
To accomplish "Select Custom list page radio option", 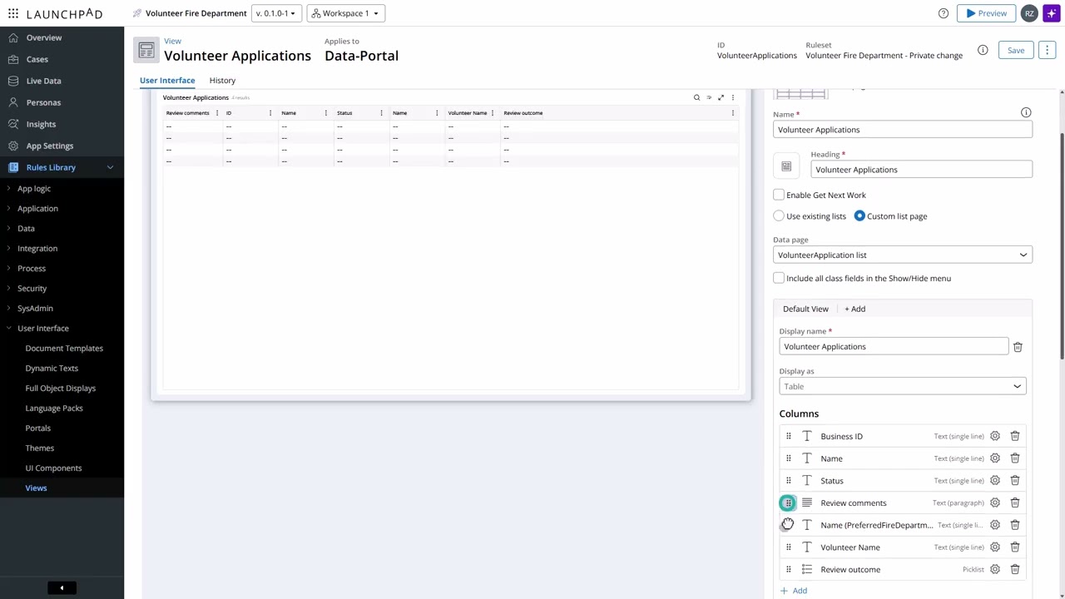I will coord(859,216).
